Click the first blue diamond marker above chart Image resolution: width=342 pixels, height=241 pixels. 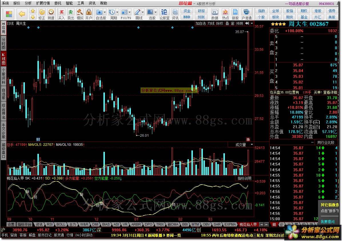click(28, 28)
